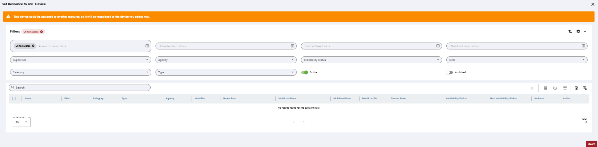Toggle the Active switch off
This screenshot has height=147, width=598.
[x=304, y=72]
